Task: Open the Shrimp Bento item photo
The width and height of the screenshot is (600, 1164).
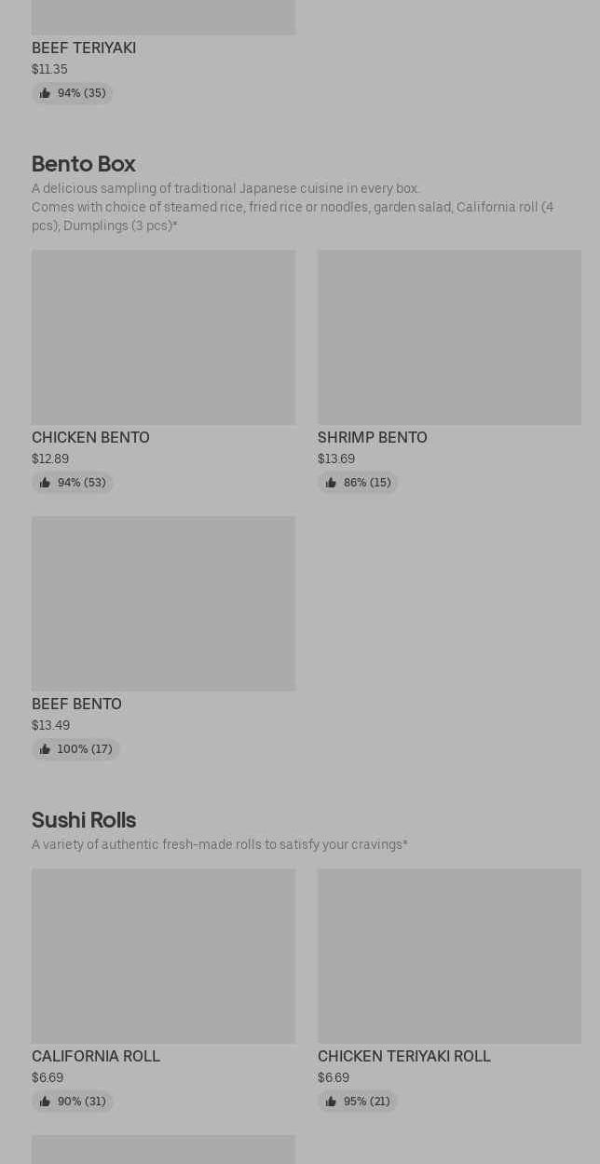Action: [x=449, y=336]
